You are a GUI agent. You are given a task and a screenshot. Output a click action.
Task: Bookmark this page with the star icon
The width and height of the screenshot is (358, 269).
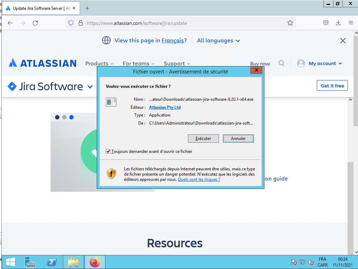tap(290, 23)
